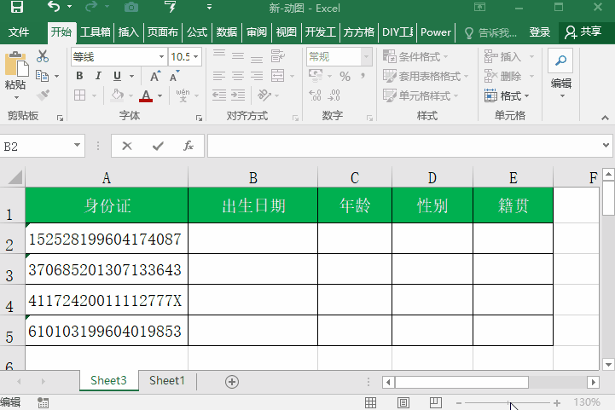Click the cell borders icon
Viewport: 615px width, 410px height.
coord(79,95)
